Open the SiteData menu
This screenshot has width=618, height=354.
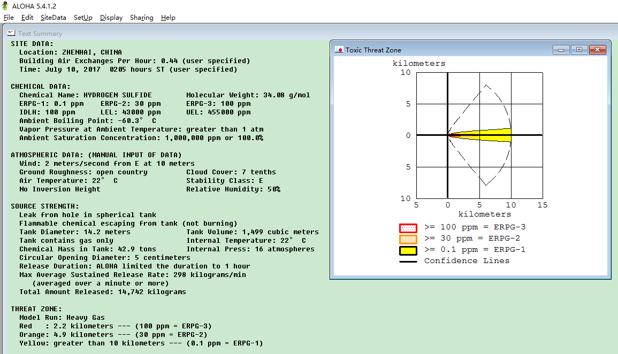tap(53, 18)
